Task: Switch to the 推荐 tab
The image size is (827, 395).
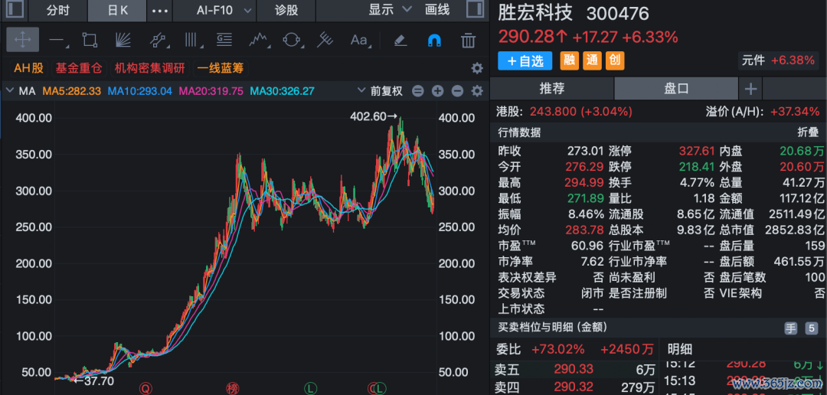Action: [x=551, y=89]
